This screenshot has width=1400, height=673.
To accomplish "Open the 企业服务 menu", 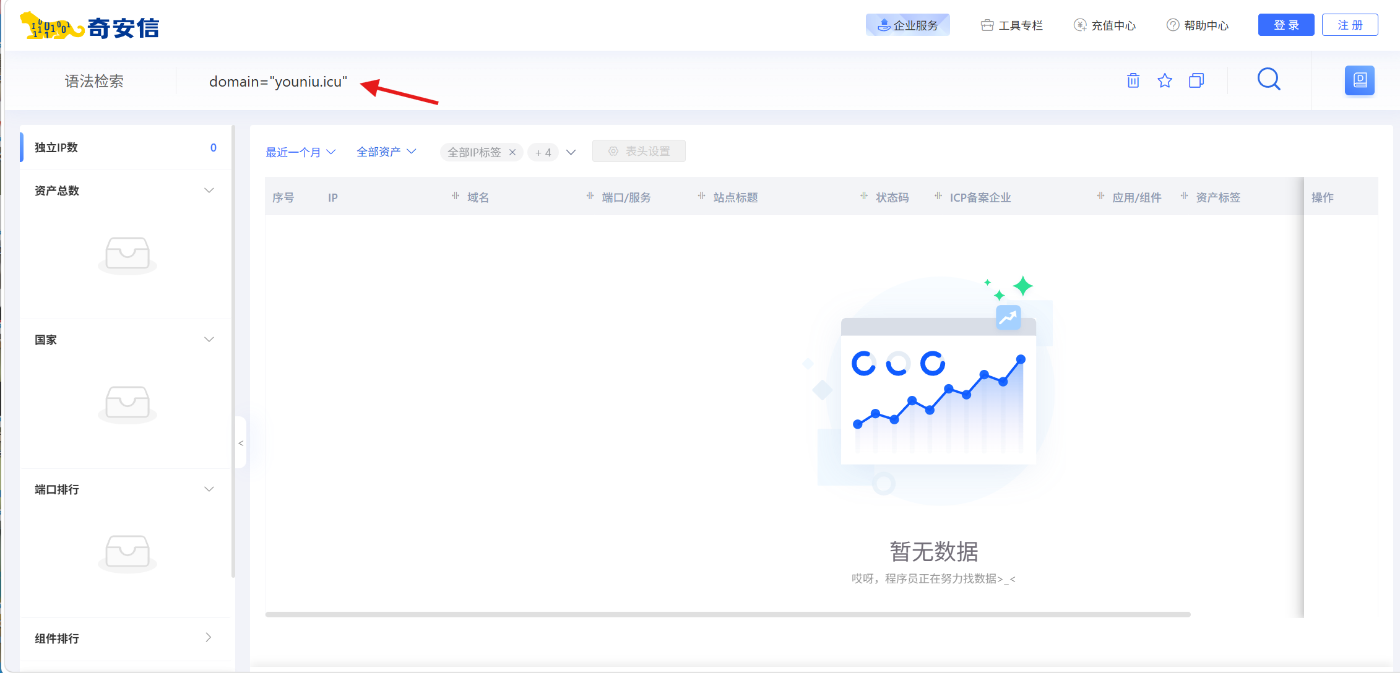I will point(908,25).
